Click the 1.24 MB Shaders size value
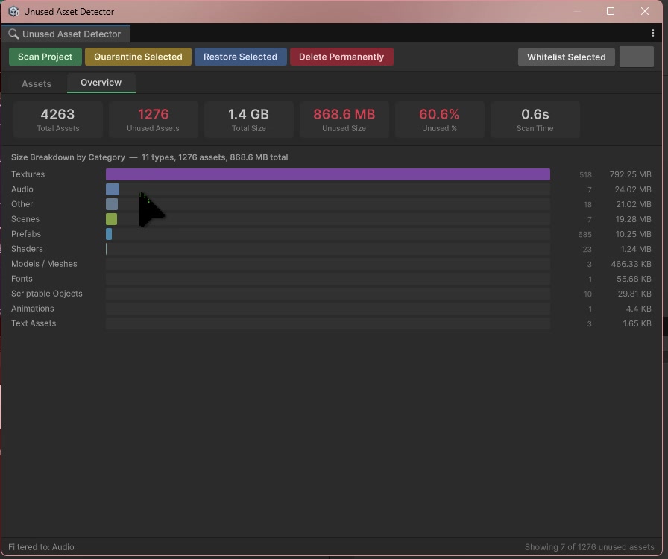This screenshot has width=668, height=559. click(x=636, y=249)
